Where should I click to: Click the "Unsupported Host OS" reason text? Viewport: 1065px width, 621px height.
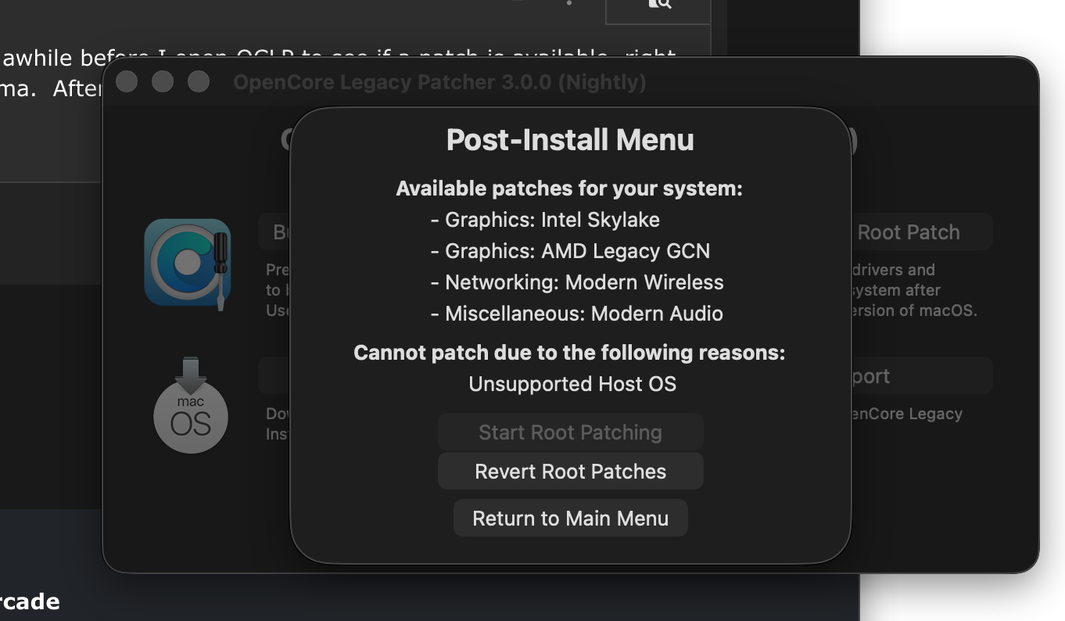(x=572, y=384)
